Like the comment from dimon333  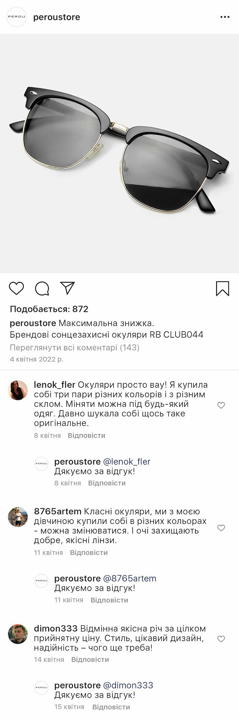click(x=221, y=639)
